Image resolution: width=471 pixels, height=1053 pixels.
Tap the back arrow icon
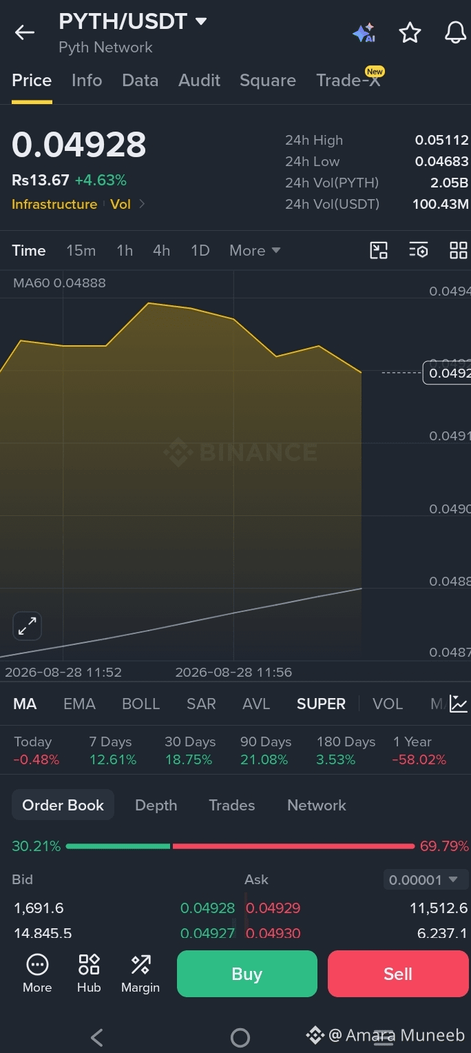click(25, 32)
